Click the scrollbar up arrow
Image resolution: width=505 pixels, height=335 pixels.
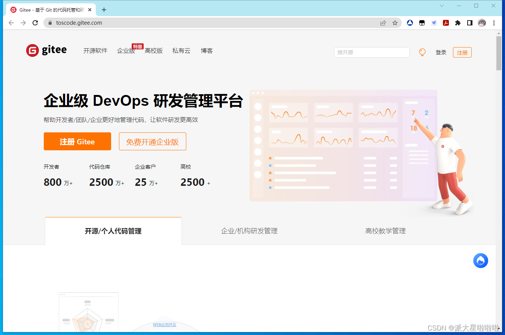tap(499, 33)
